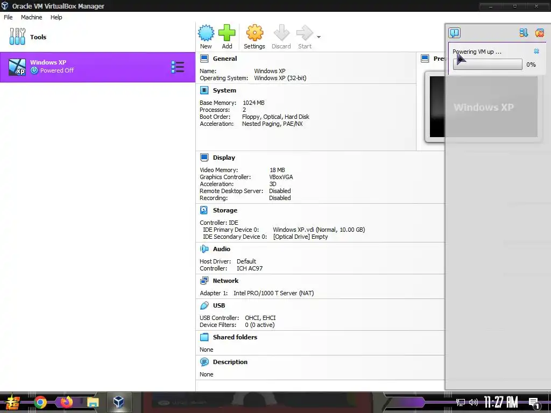Click the Shared folders section icon
The image size is (551, 413).
(x=204, y=337)
